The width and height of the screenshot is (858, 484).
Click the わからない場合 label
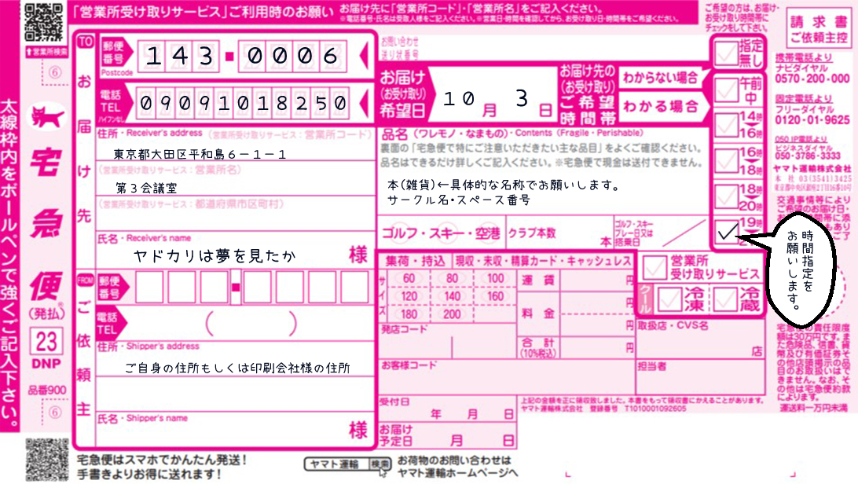click(661, 78)
